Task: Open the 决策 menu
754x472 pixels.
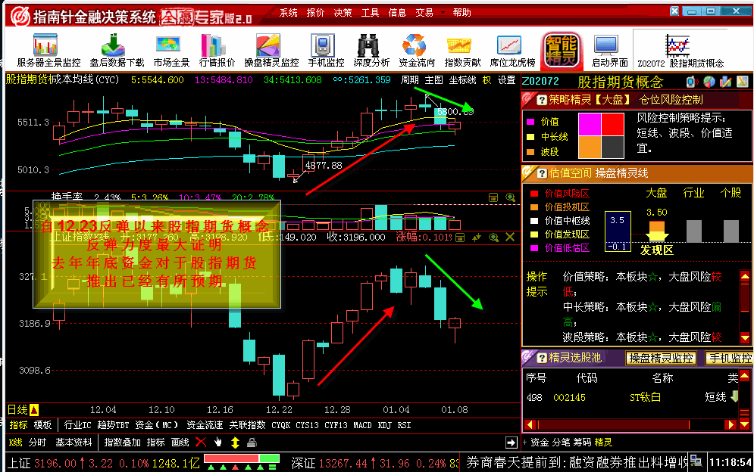Action: (x=343, y=13)
